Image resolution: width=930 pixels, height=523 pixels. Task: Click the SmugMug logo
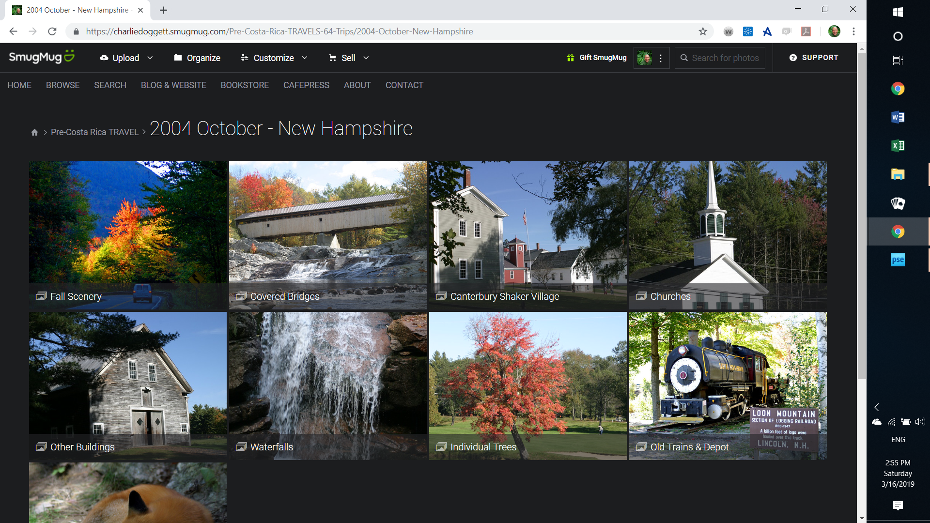(42, 57)
